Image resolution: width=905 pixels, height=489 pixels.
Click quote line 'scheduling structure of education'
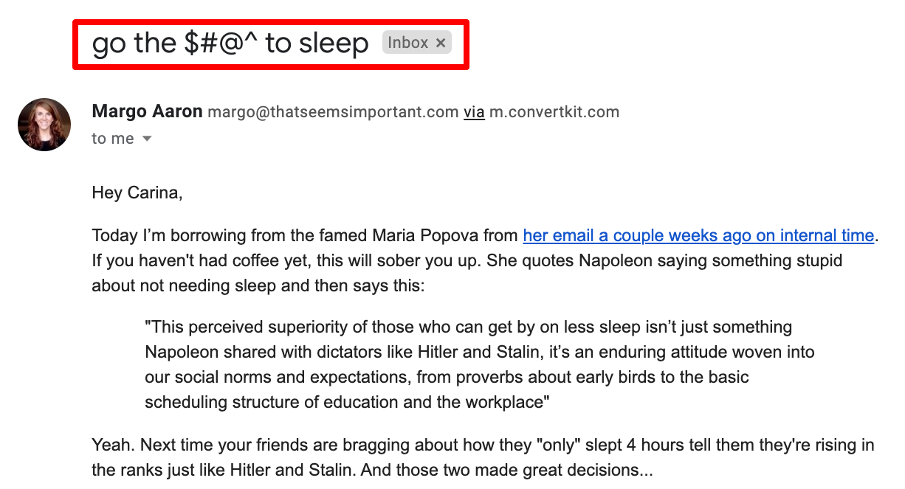(x=348, y=402)
